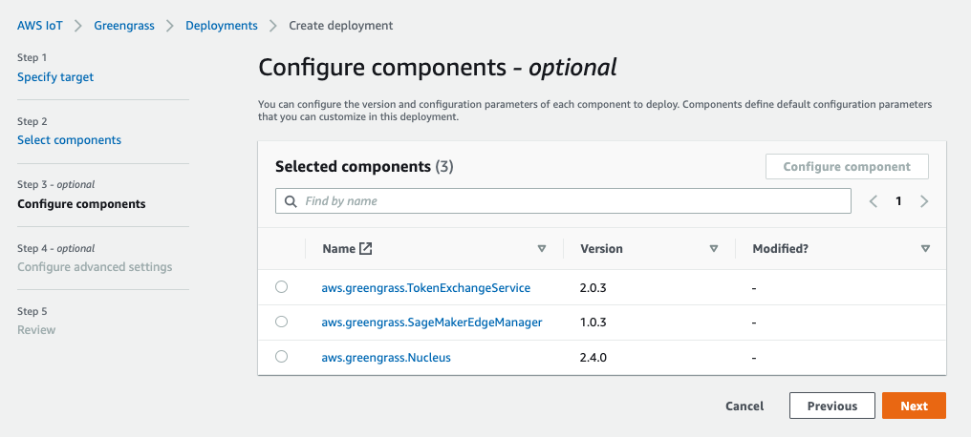Sort by the Version column arrow
The height and width of the screenshot is (437, 971).
tap(713, 248)
